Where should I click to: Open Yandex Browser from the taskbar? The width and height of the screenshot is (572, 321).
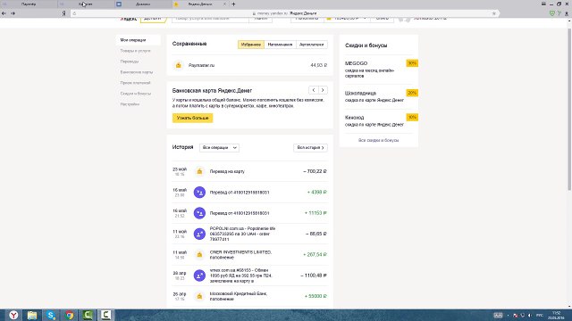13,315
